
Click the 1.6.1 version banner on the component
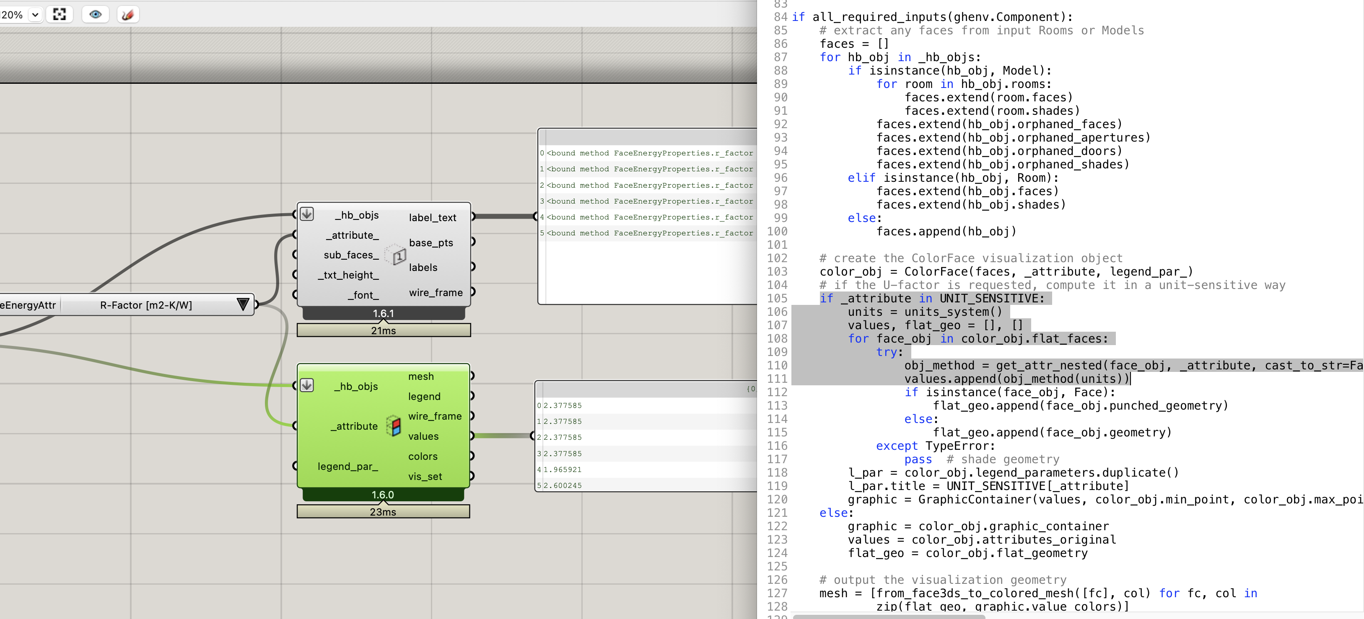(383, 313)
